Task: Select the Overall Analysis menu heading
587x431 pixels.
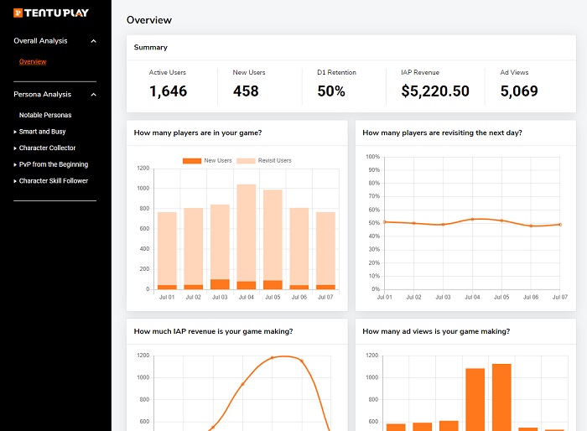Action: (x=40, y=41)
